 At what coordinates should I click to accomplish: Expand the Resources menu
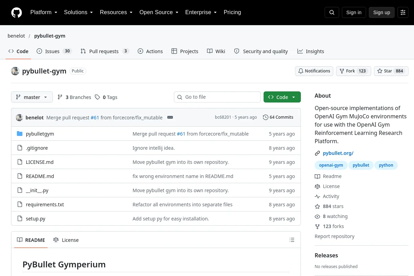coord(116,12)
